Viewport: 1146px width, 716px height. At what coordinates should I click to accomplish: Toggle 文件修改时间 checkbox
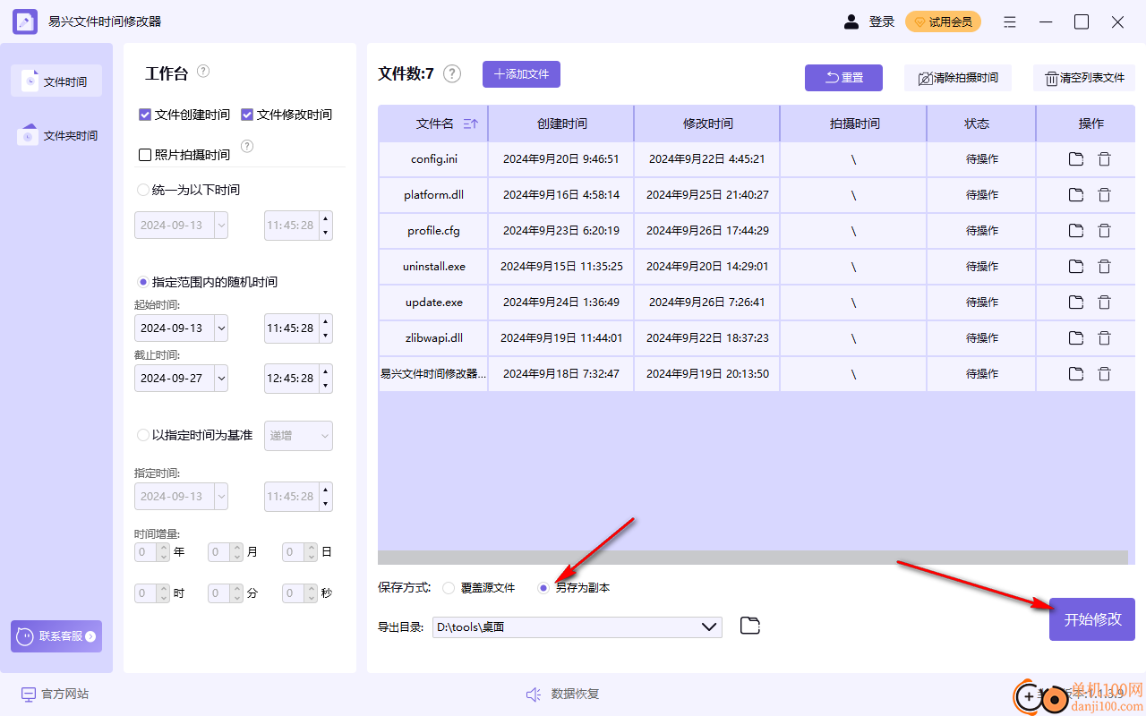(x=247, y=115)
